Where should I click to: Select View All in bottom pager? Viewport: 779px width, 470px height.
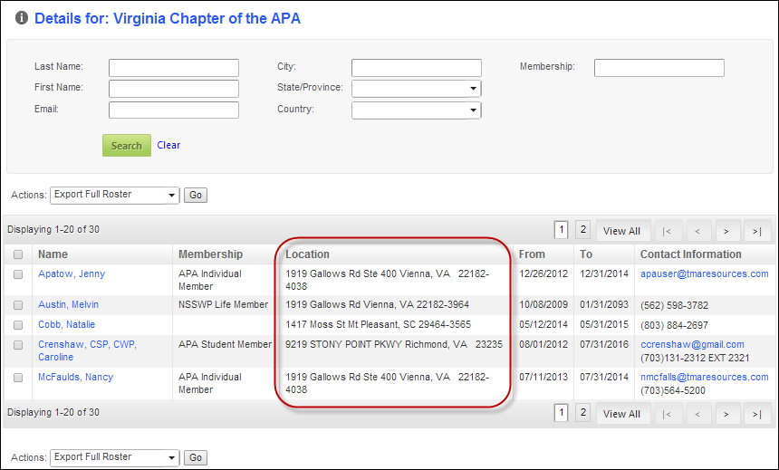click(622, 414)
